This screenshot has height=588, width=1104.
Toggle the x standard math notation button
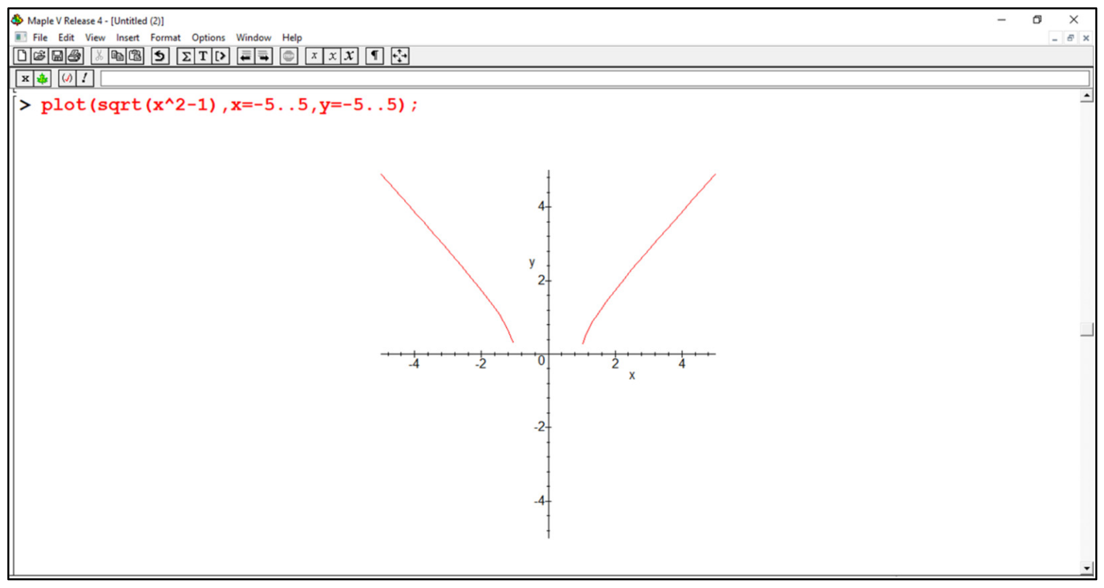click(x=25, y=79)
